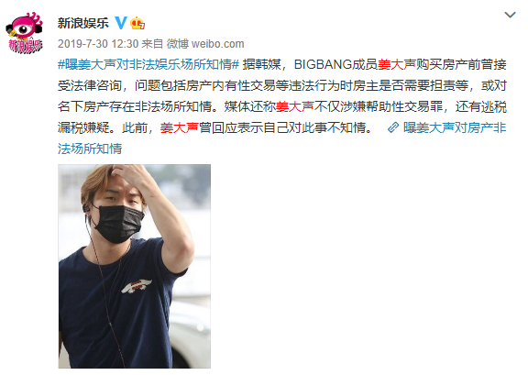The image size is (528, 375).
Task: Open the 2019-7-30 12:30 timestamp link
Action: [98, 44]
